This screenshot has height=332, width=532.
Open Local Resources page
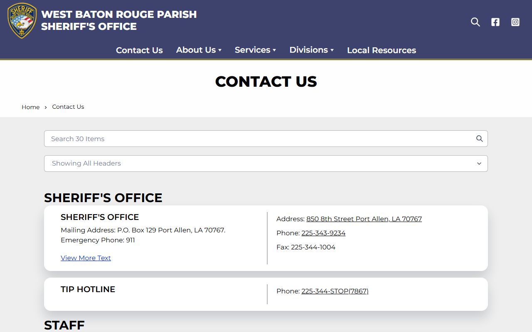pos(382,50)
